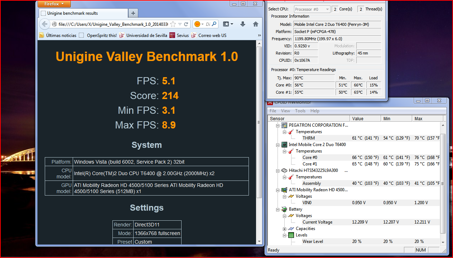
Task: Open the bookmarks menu icon in toolbar
Action: click(228, 24)
